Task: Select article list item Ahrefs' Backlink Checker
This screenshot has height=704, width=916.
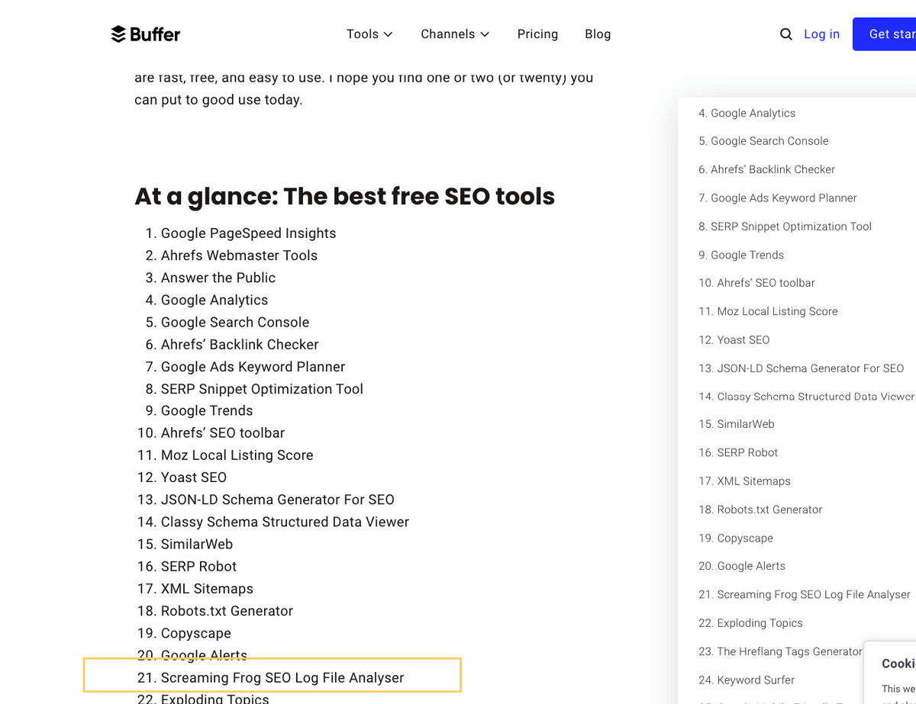Action: (240, 344)
